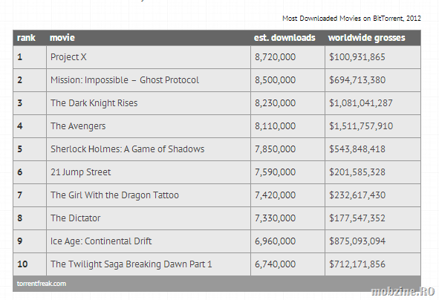This screenshot has height=300, width=439.
Task: Select Sherlock Holmes: A Game of Shadows
Action: pos(127,149)
